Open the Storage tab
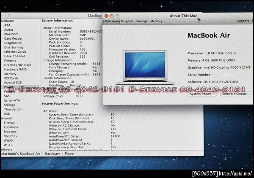Image resolution: width=254 pixels, height=178 pixels. [142, 21]
